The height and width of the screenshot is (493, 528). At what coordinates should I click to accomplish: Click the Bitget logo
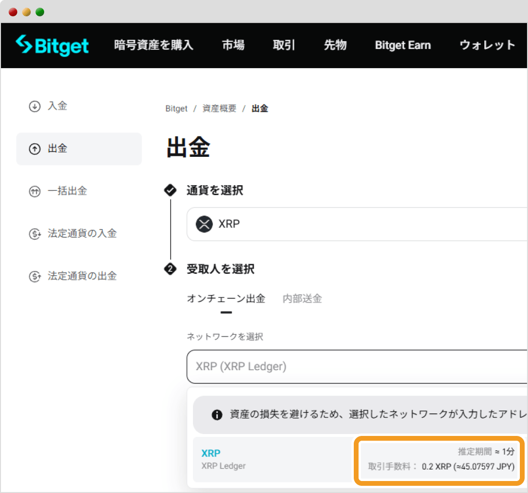[x=52, y=46]
